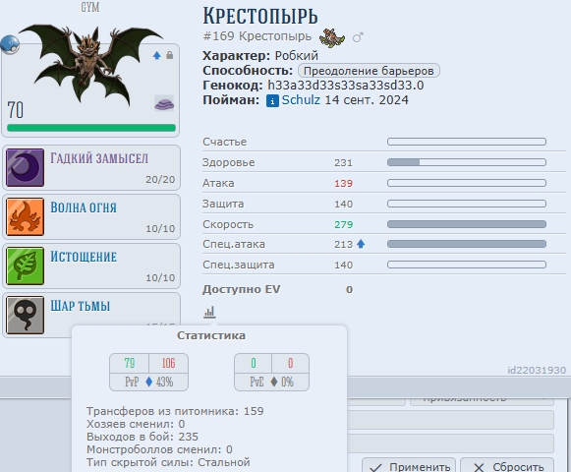Click the id22031930 label

coord(537,371)
